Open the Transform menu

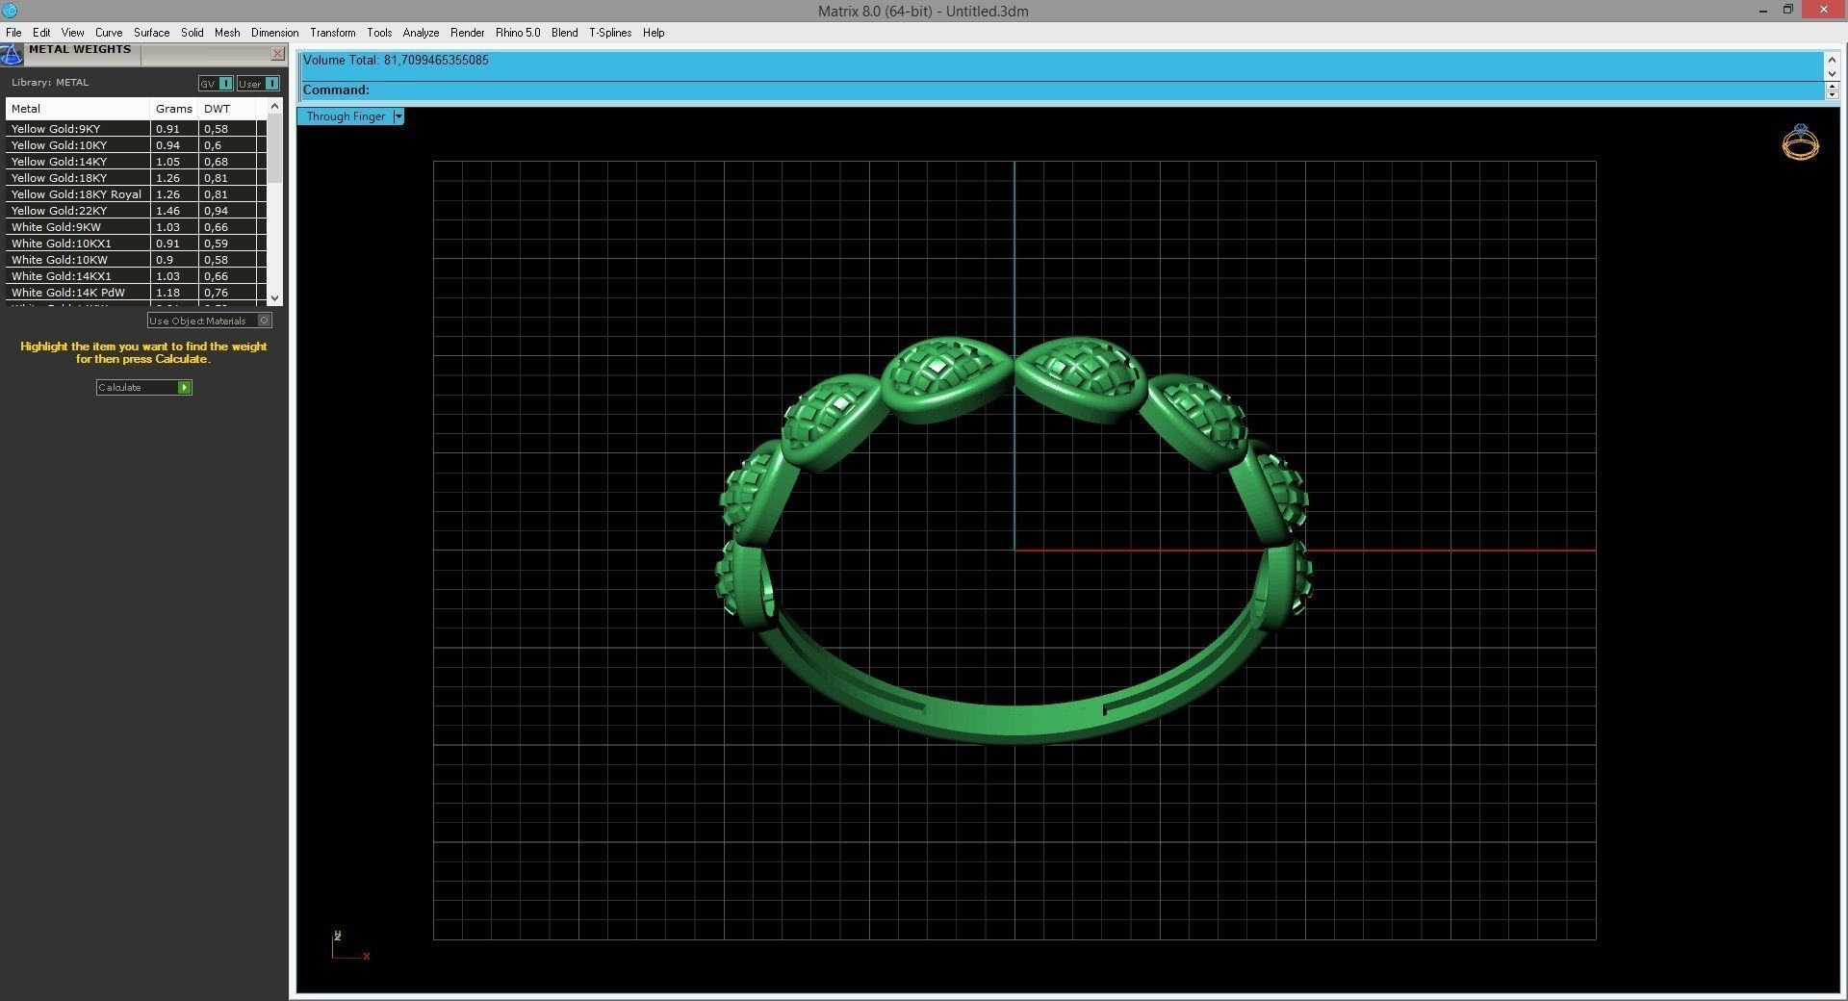pyautogui.click(x=333, y=33)
